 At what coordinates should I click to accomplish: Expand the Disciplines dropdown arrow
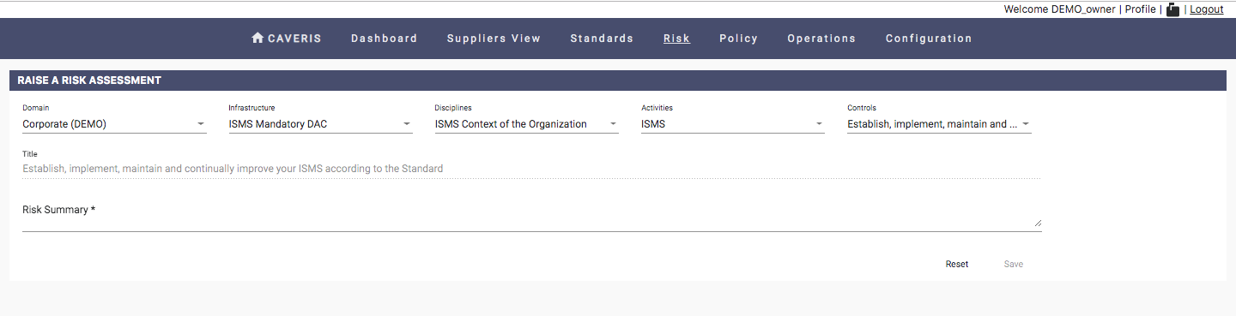[x=614, y=124]
